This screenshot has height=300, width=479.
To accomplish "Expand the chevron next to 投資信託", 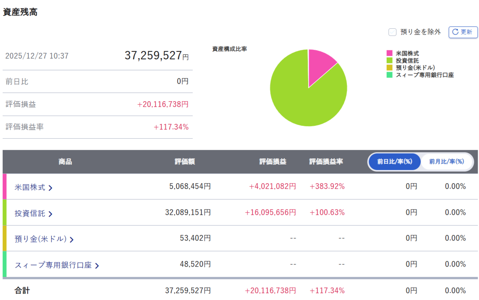I will coord(50,214).
